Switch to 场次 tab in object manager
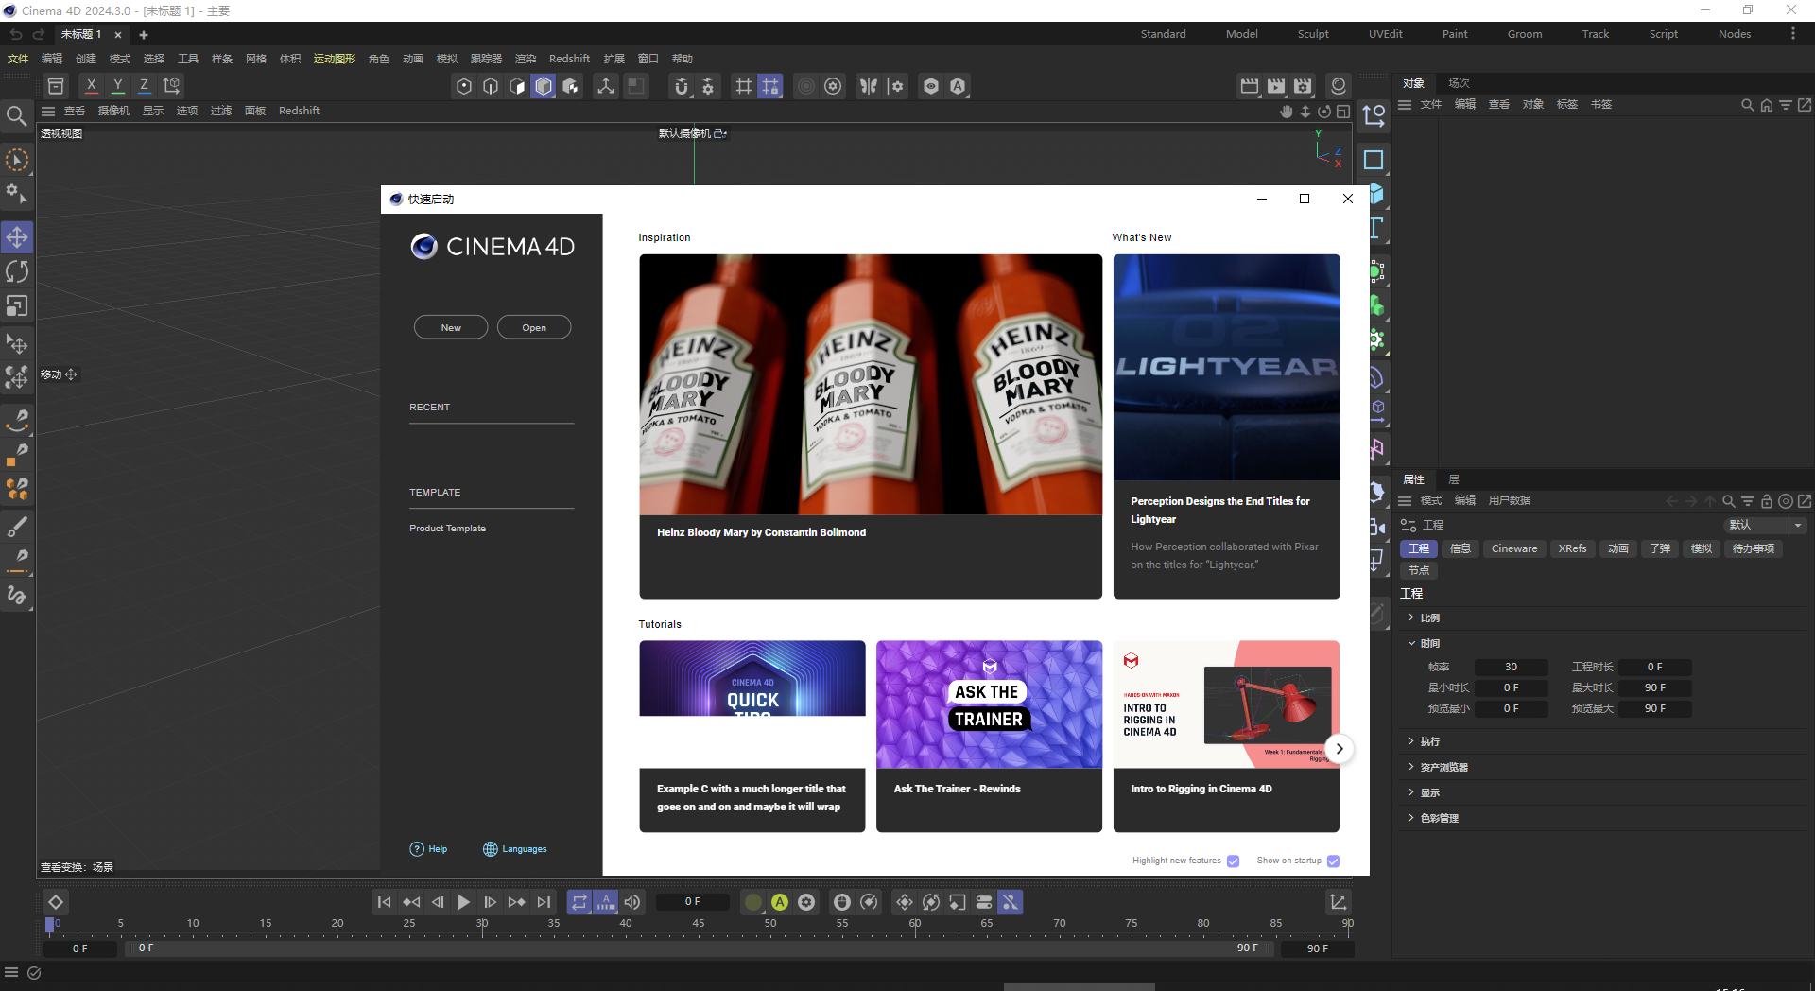This screenshot has width=1815, height=991. point(1459,83)
